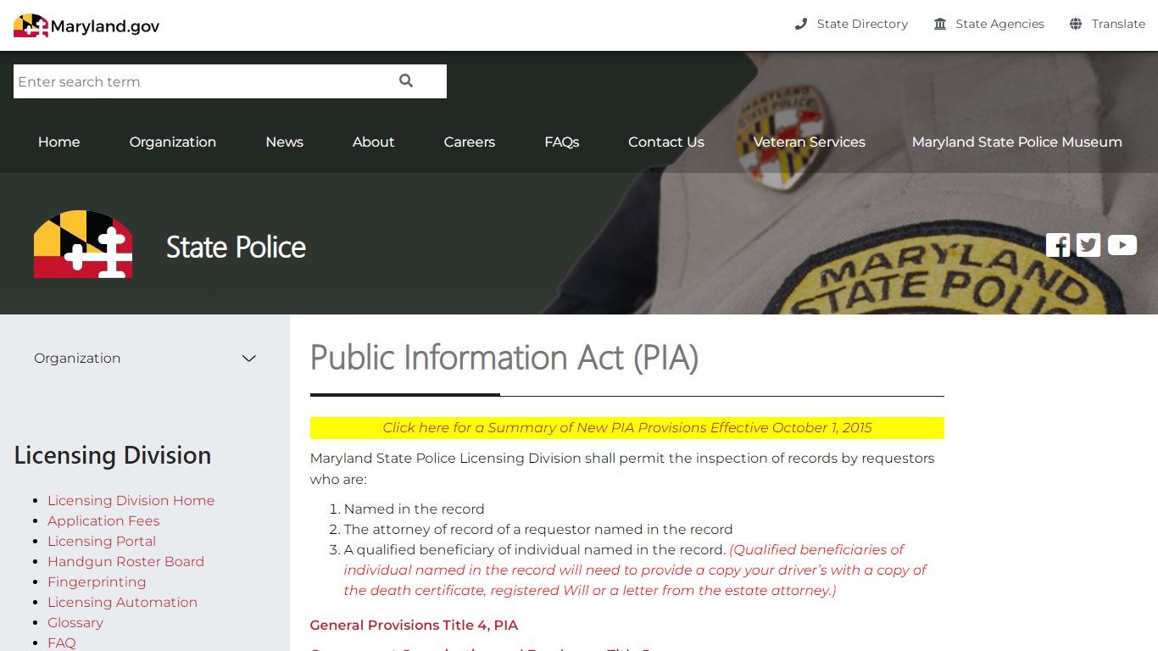
Task: Open General Provisions Title 4, PIA link
Action: click(x=414, y=625)
